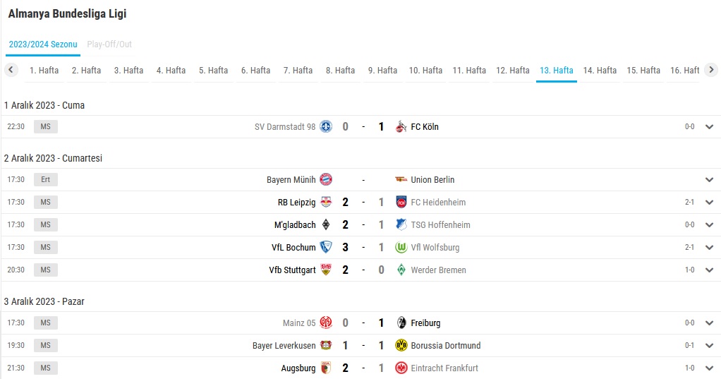Expand the Leverkusen vs Dortmund match row
Screen dimensions: 721x379
[x=709, y=346]
